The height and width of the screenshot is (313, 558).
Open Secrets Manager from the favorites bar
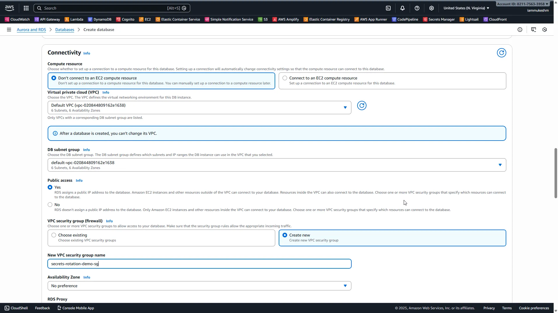point(441,19)
